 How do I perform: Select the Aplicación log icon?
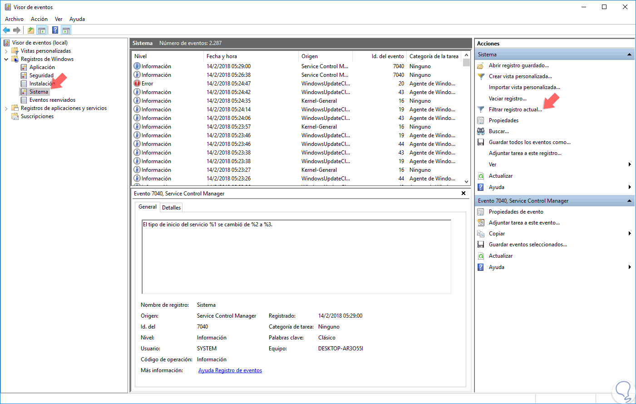[x=24, y=67]
